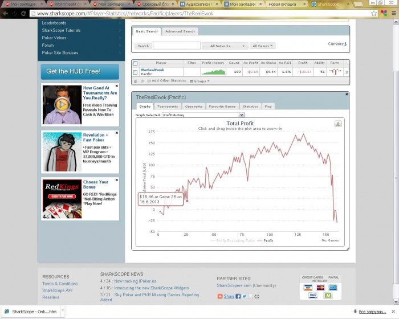Reload the page
Image resolution: width=399 pixels, height=319 pixels.
[x=23, y=14]
